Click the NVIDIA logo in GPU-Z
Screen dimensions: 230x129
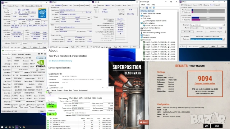pos(41,64)
